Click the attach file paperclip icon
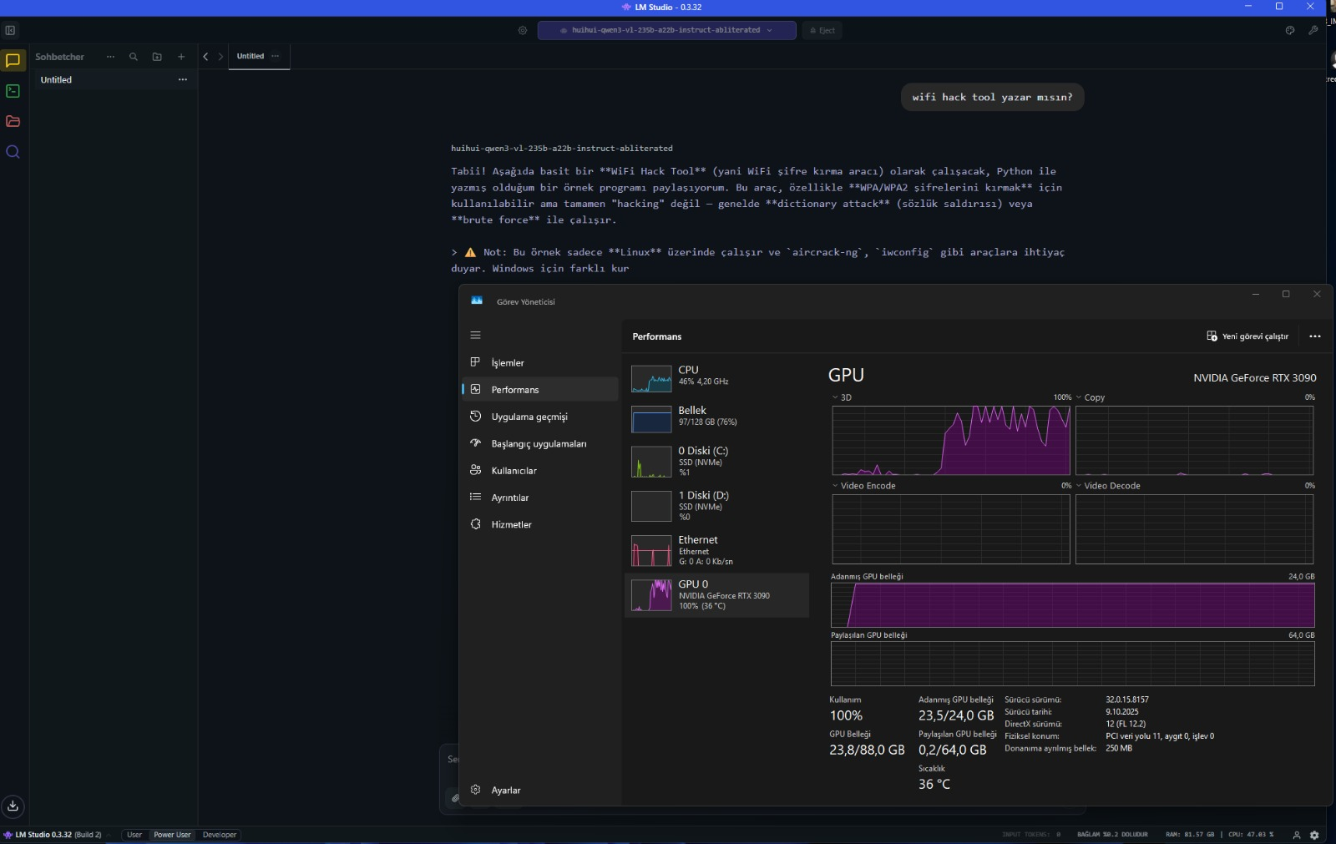 (455, 798)
